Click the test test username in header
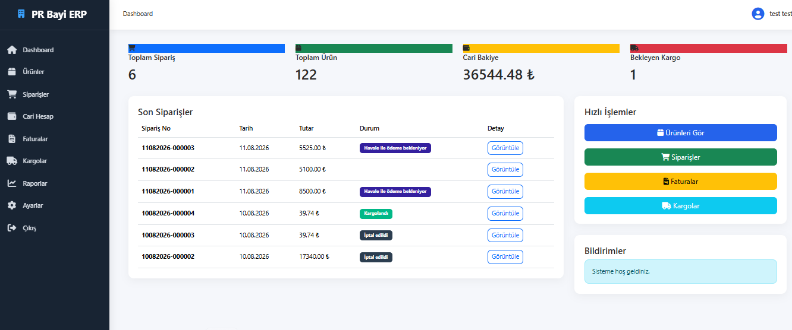This screenshot has height=330, width=792. [781, 14]
